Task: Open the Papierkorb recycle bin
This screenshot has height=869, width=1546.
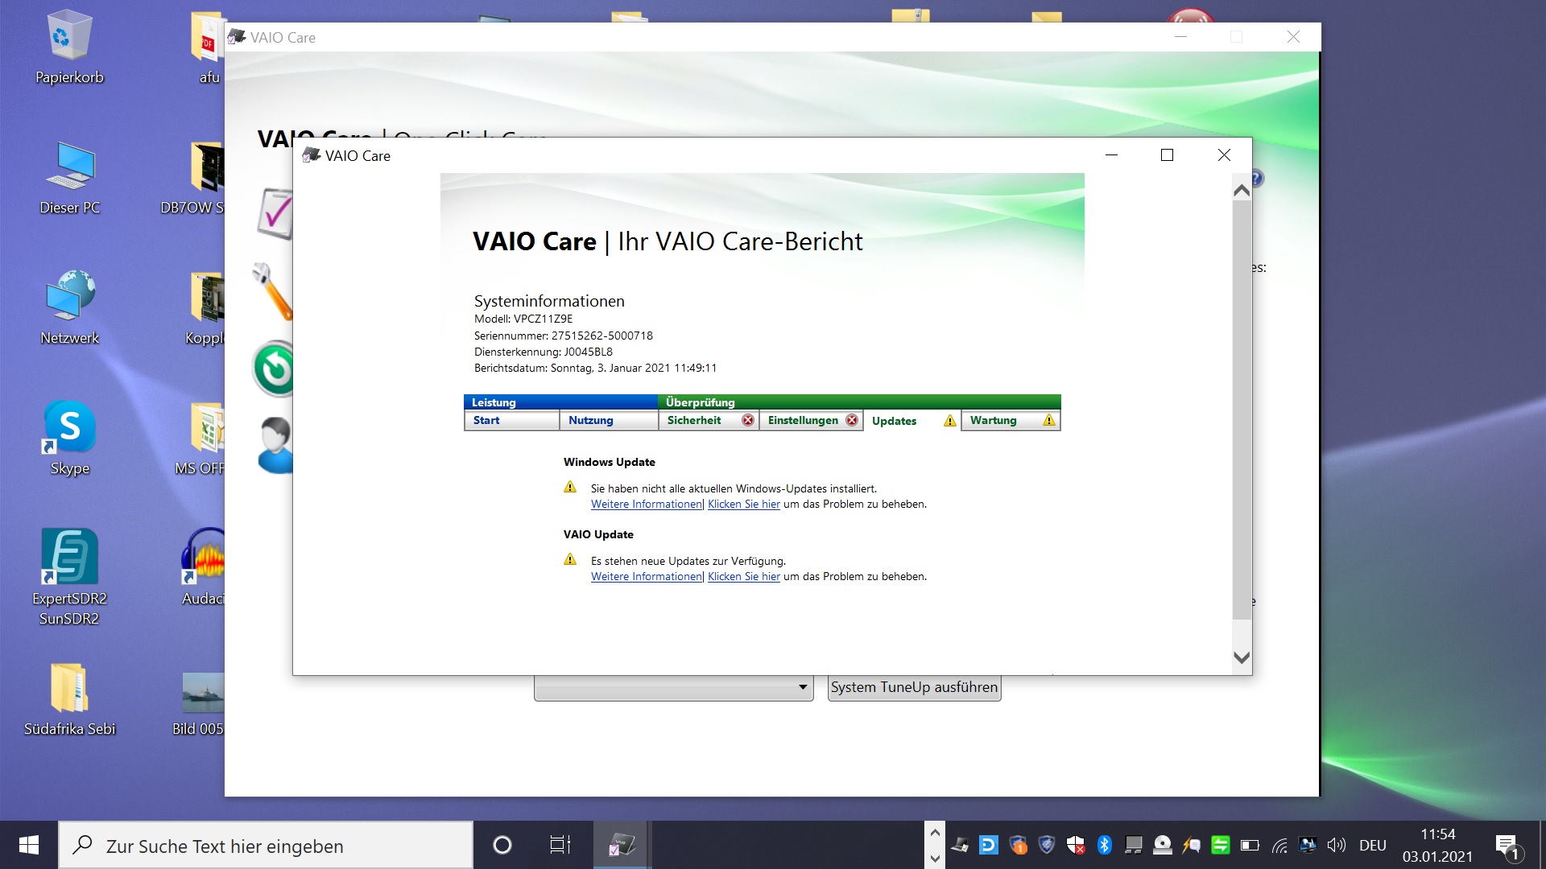Action: pos(69,36)
